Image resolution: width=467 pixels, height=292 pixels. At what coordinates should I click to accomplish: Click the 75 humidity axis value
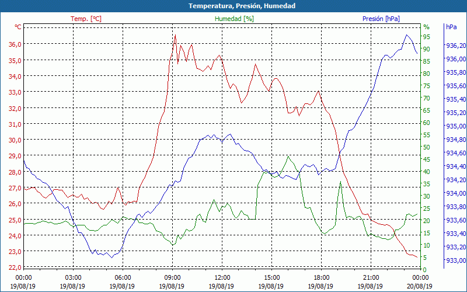click(427, 86)
